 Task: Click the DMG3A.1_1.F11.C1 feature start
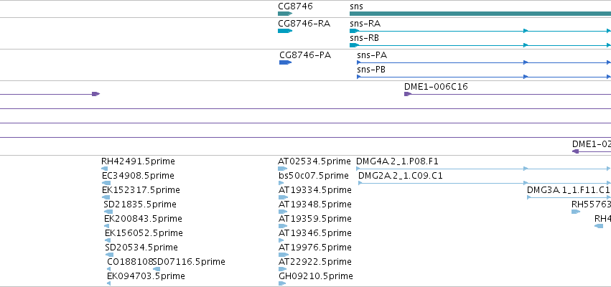tap(528, 197)
